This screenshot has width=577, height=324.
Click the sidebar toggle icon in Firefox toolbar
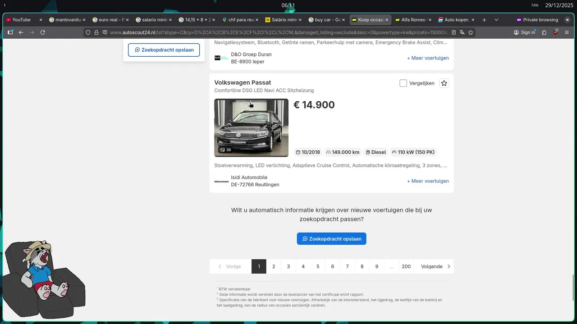[10, 32]
